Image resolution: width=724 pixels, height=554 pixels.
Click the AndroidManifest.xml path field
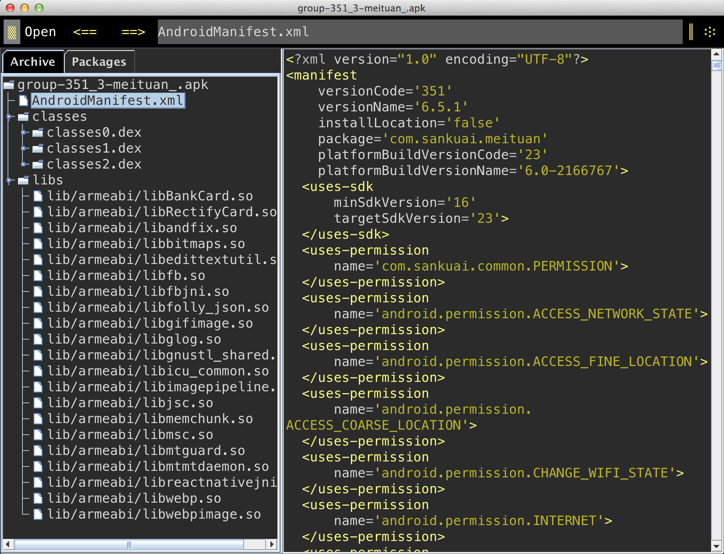[x=420, y=32]
